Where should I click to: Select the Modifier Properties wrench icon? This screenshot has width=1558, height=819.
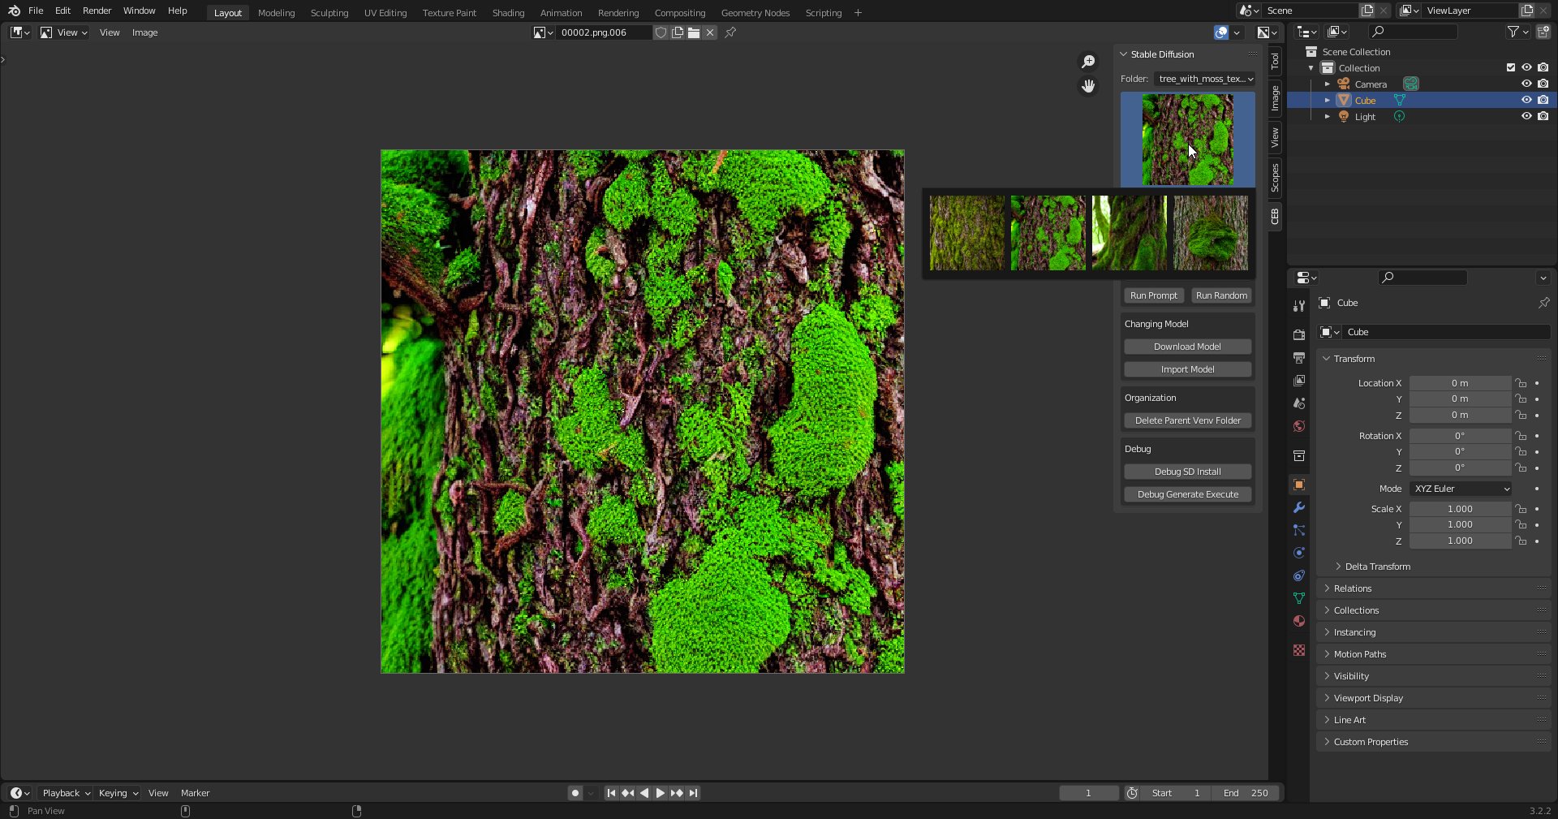(1299, 507)
